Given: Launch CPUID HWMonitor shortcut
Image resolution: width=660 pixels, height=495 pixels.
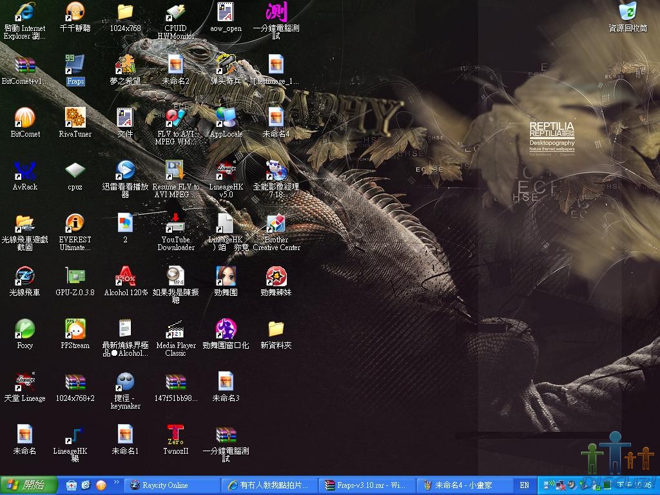Looking at the screenshot, I should 175,12.
